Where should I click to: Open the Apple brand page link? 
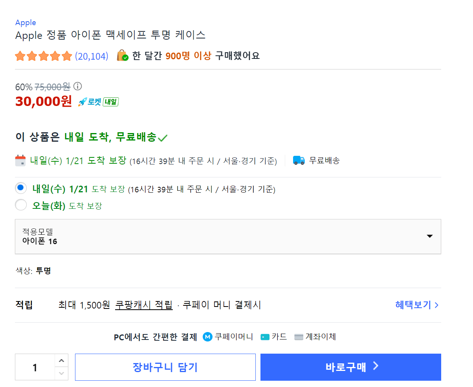[25, 22]
